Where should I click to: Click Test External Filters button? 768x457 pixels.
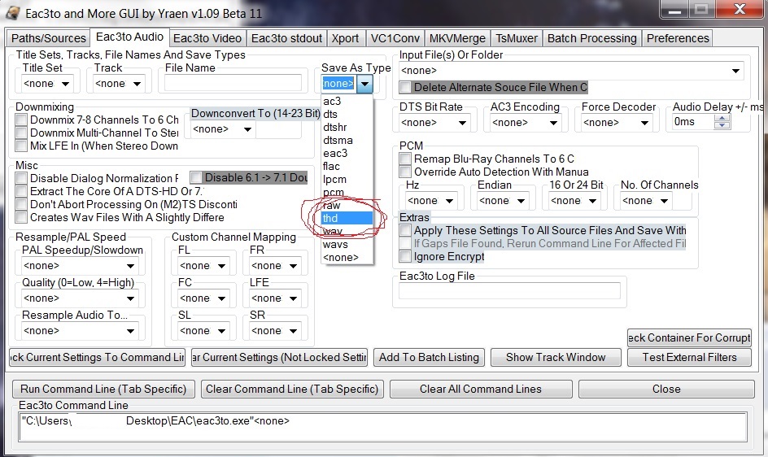pyautogui.click(x=689, y=358)
